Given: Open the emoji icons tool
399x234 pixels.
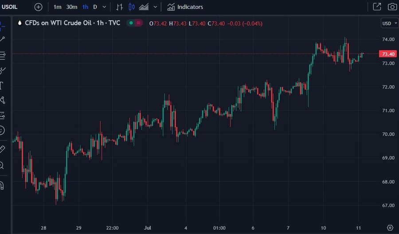Looking at the screenshot, I should click(x=2, y=130).
